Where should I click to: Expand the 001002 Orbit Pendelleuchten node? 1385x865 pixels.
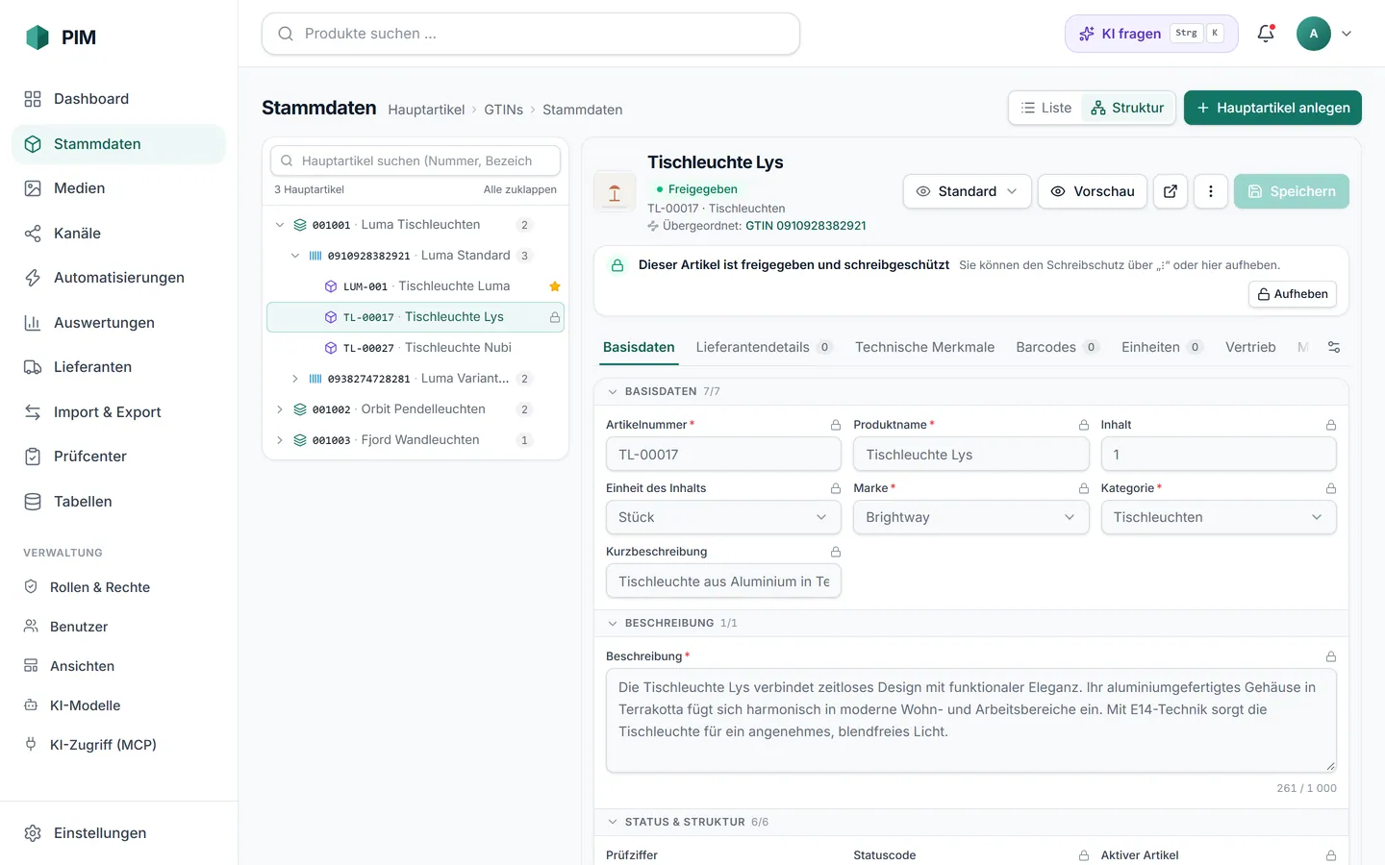[280, 409]
